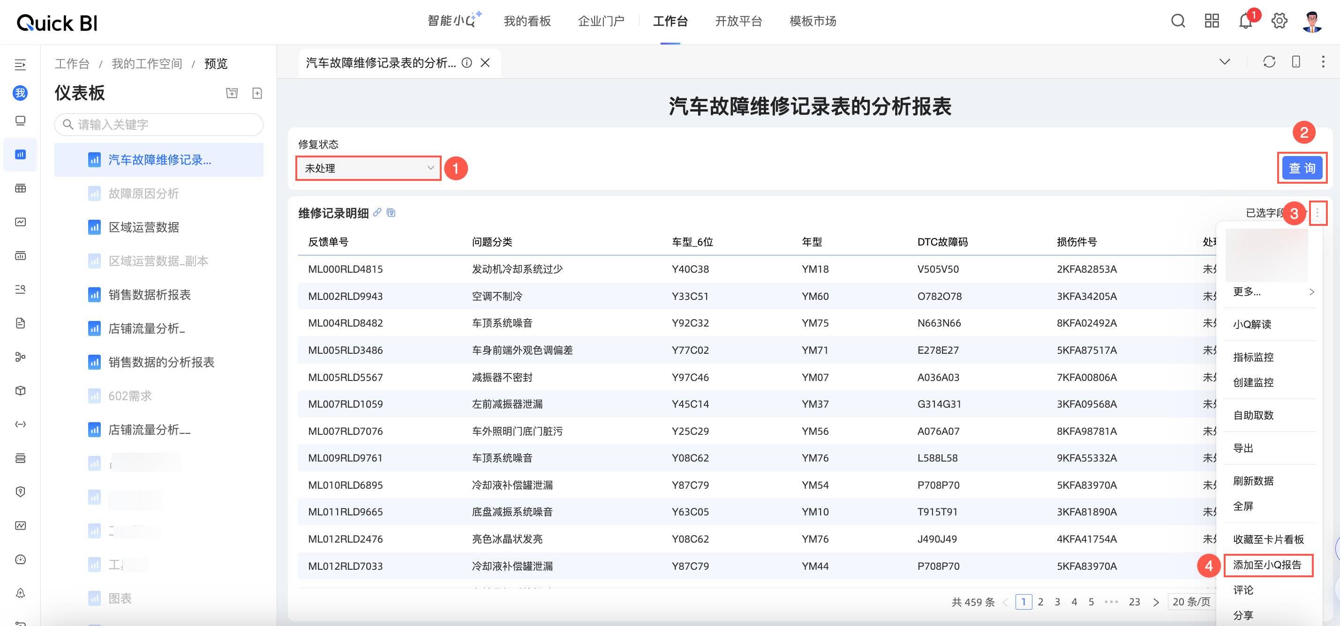Switch to mobile preview icon
This screenshot has width=1340, height=626.
pos(1296,62)
